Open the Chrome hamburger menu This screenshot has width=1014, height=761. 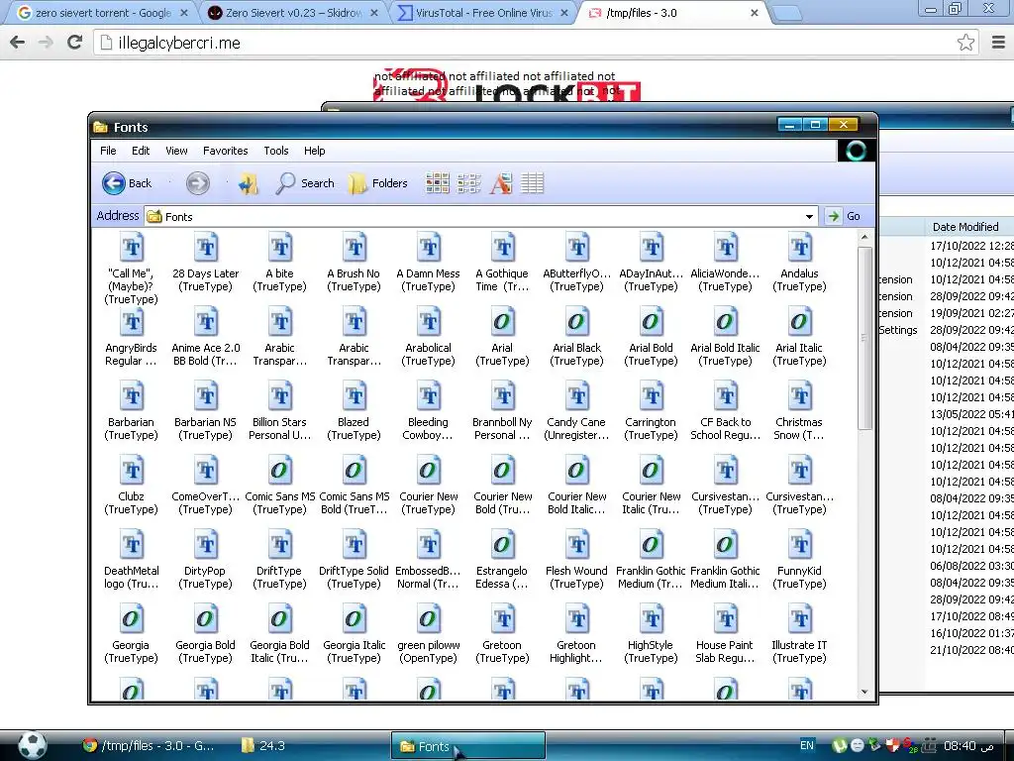tap(998, 42)
